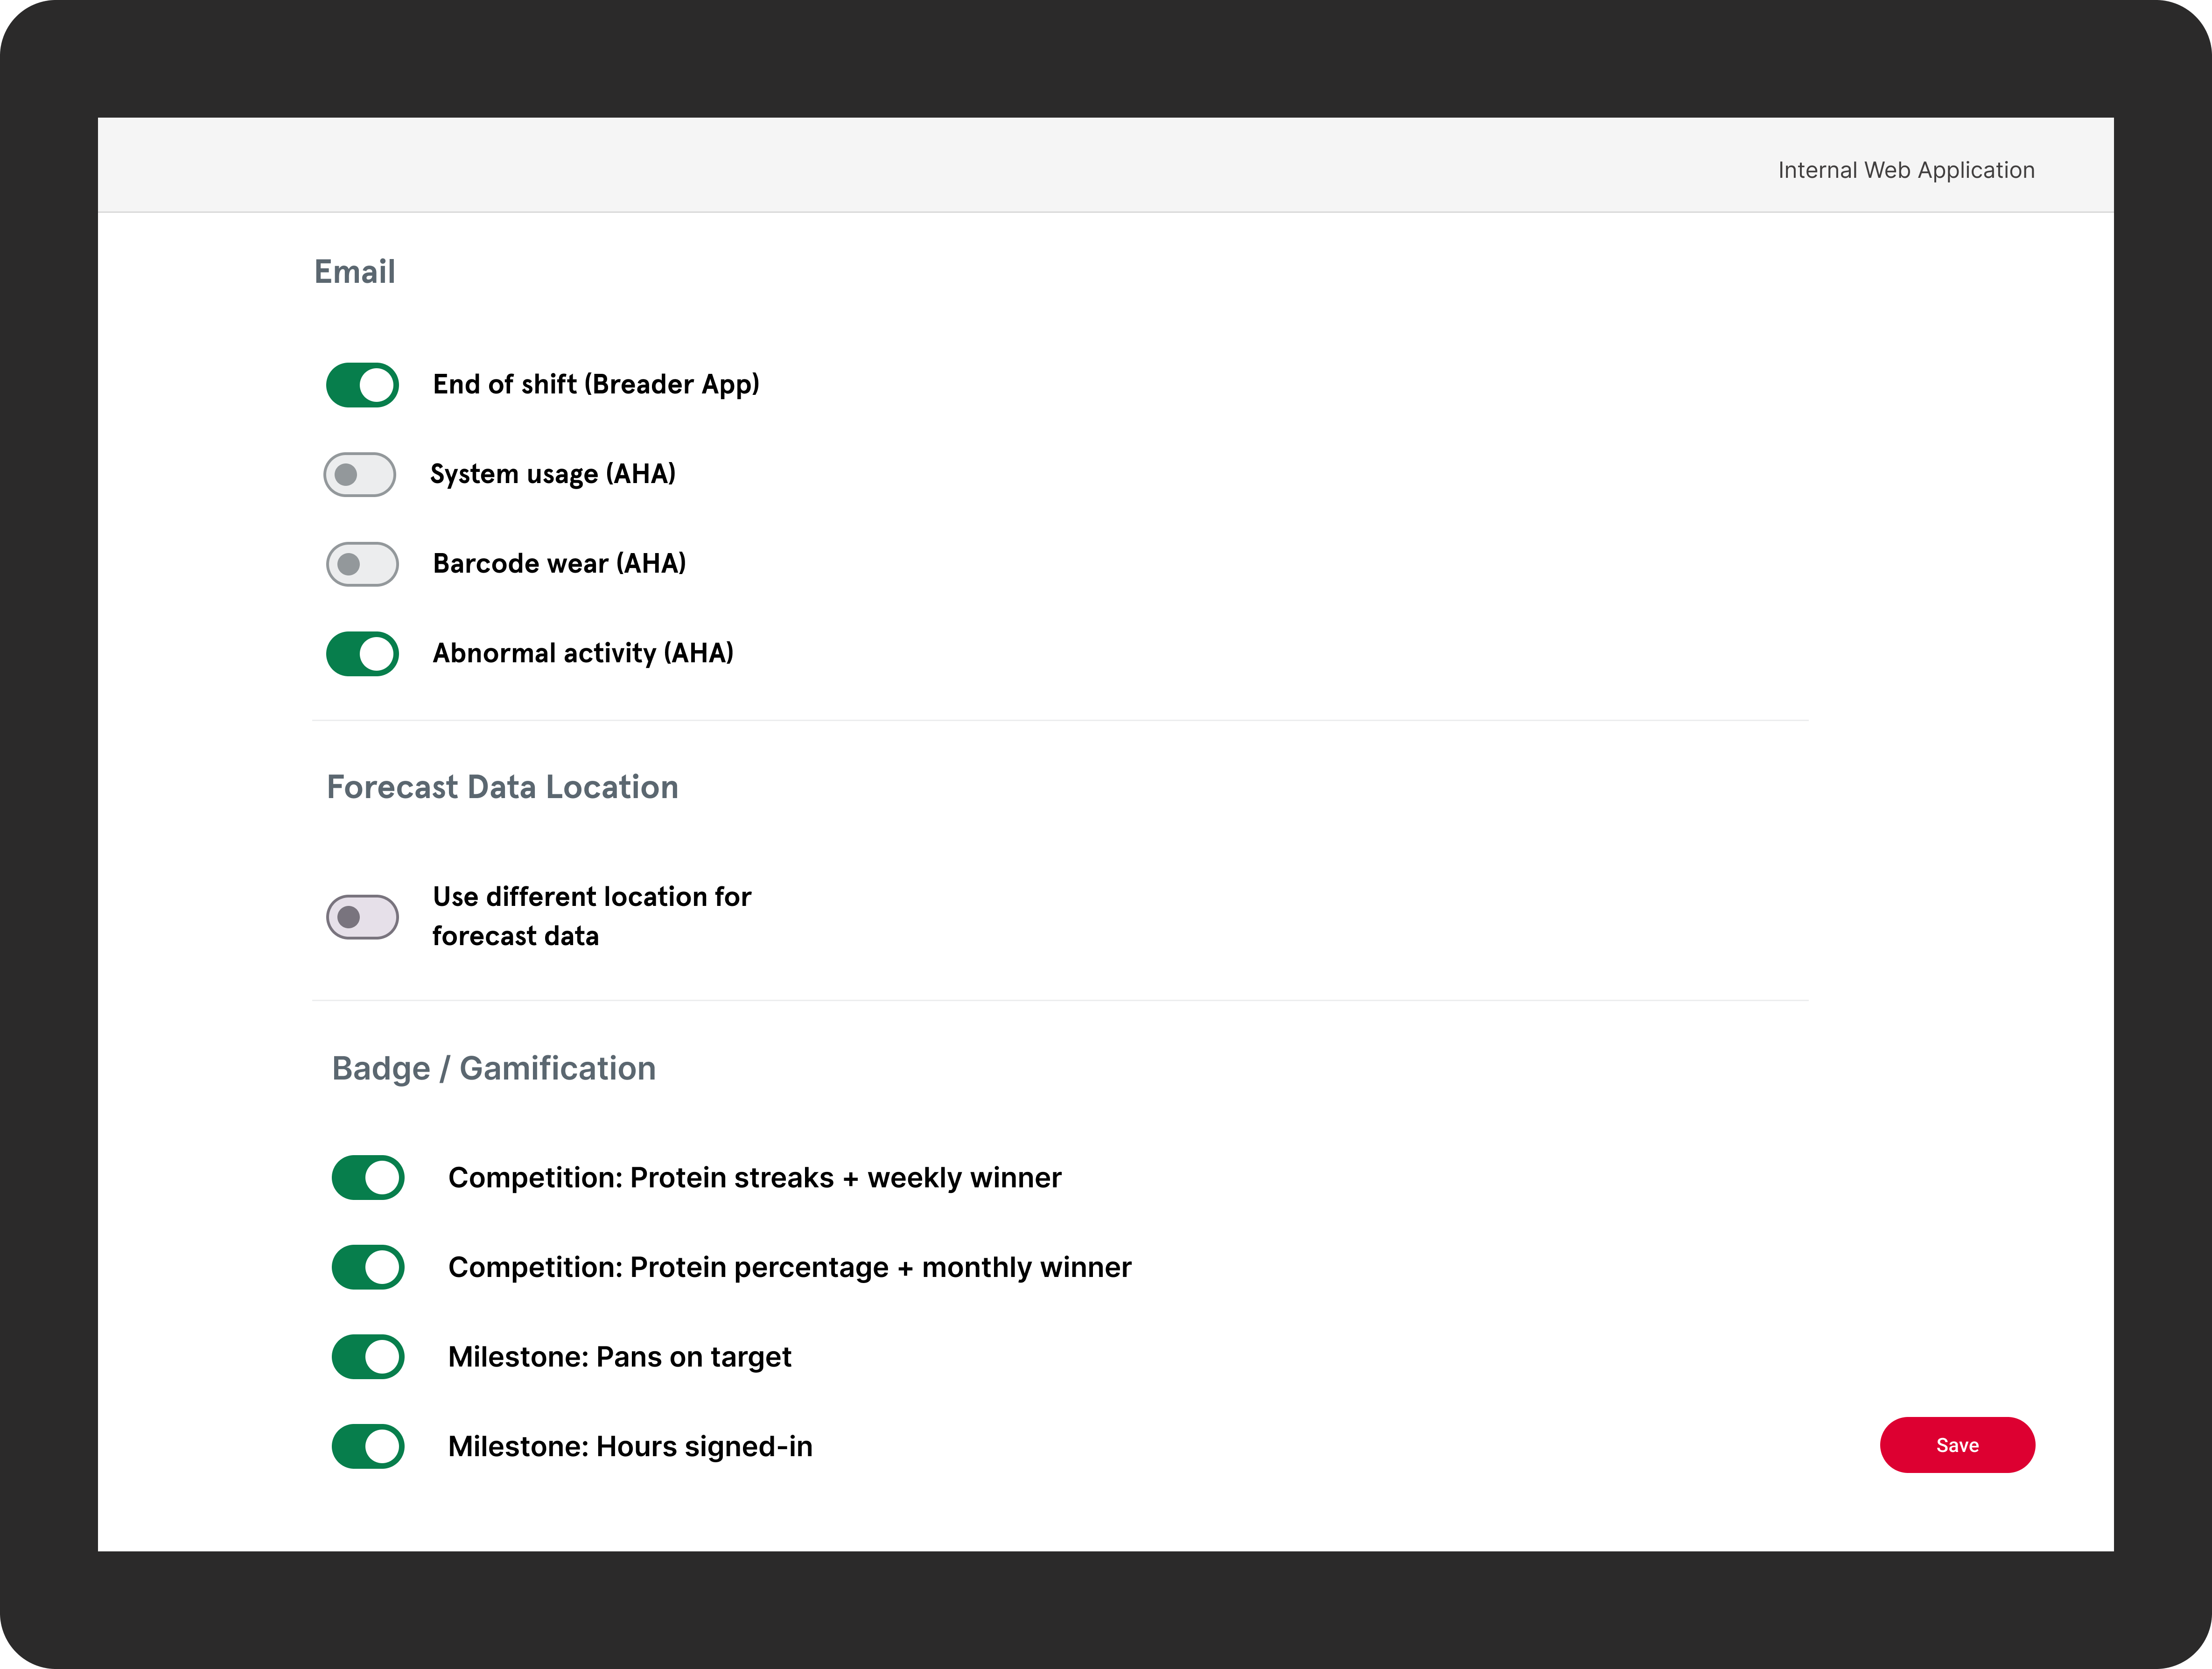Click the Badge / Gamification heading
The height and width of the screenshot is (1669, 2212).
point(494,1068)
